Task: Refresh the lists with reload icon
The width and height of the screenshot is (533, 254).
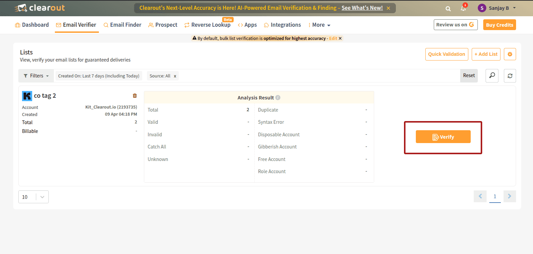Action: pyautogui.click(x=510, y=76)
